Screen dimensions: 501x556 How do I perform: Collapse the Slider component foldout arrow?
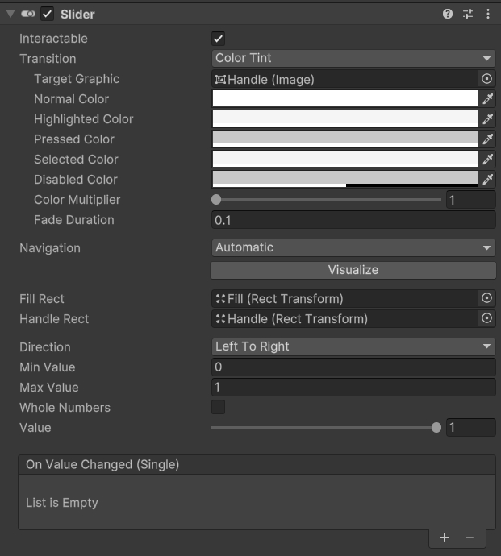(x=10, y=15)
